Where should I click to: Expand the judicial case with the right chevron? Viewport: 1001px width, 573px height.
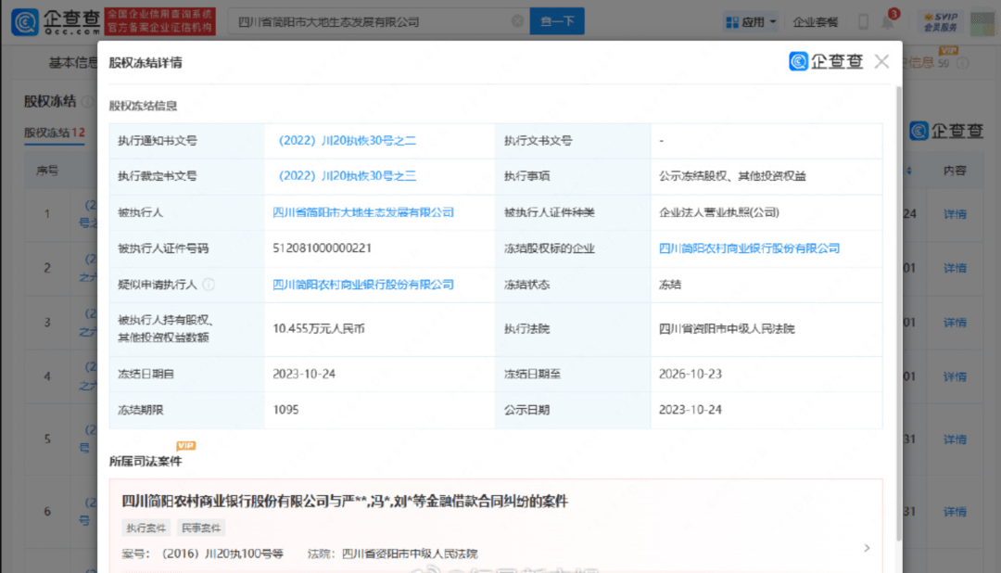867,548
